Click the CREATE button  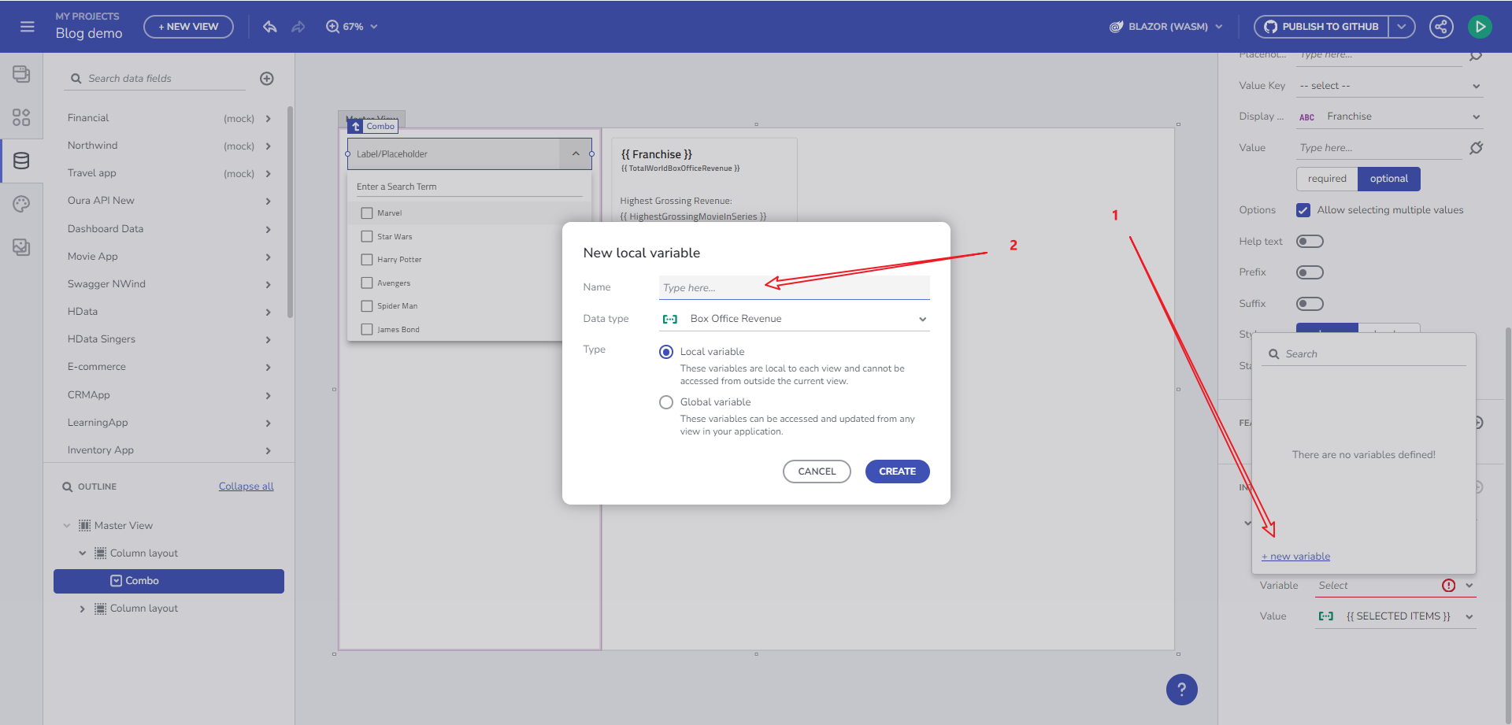pyautogui.click(x=897, y=472)
